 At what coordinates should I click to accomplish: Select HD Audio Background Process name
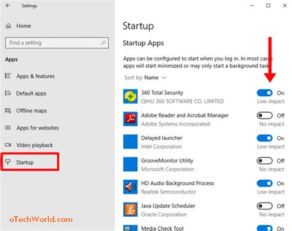(177, 183)
